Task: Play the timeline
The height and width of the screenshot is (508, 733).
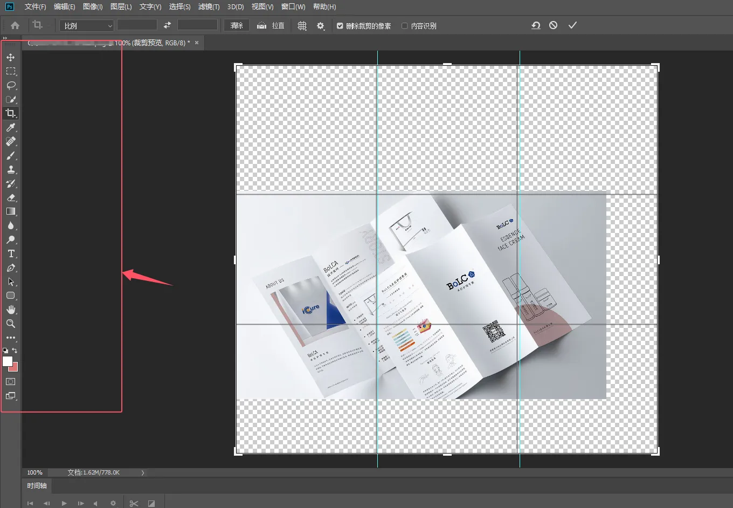Action: (64, 503)
